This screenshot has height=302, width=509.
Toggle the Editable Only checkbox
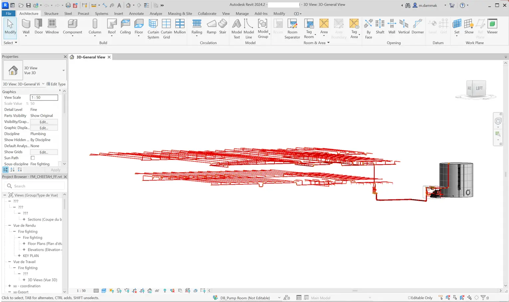pyautogui.click(x=410, y=298)
